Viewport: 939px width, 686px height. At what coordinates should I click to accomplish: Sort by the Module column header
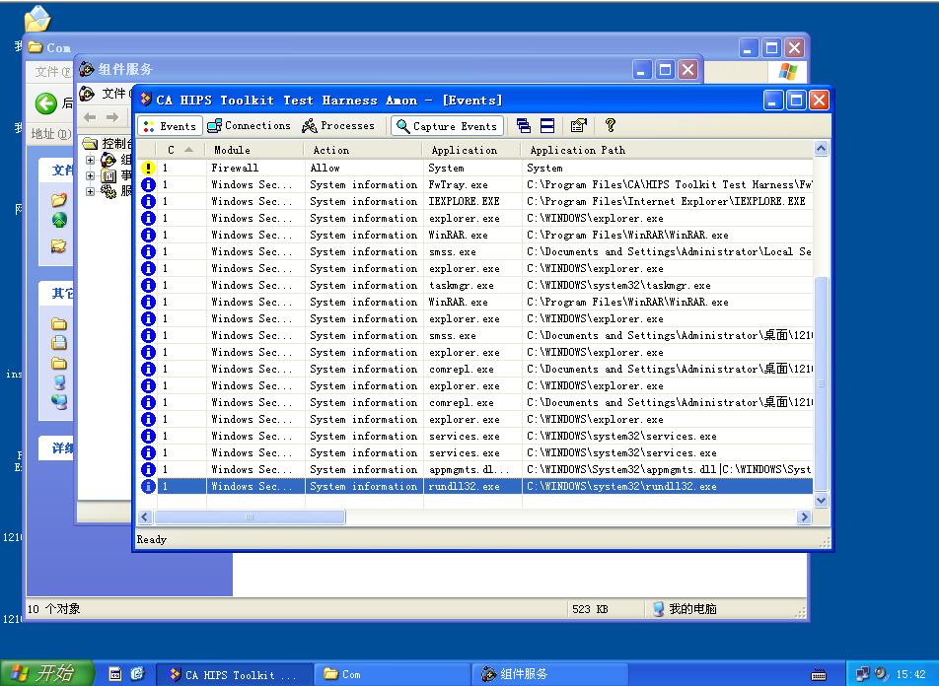tap(254, 150)
